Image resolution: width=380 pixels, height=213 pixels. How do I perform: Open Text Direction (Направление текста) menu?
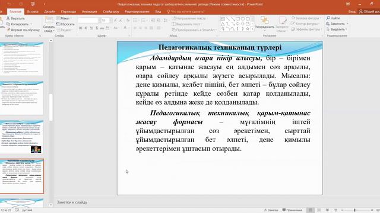pyautogui.click(x=189, y=18)
